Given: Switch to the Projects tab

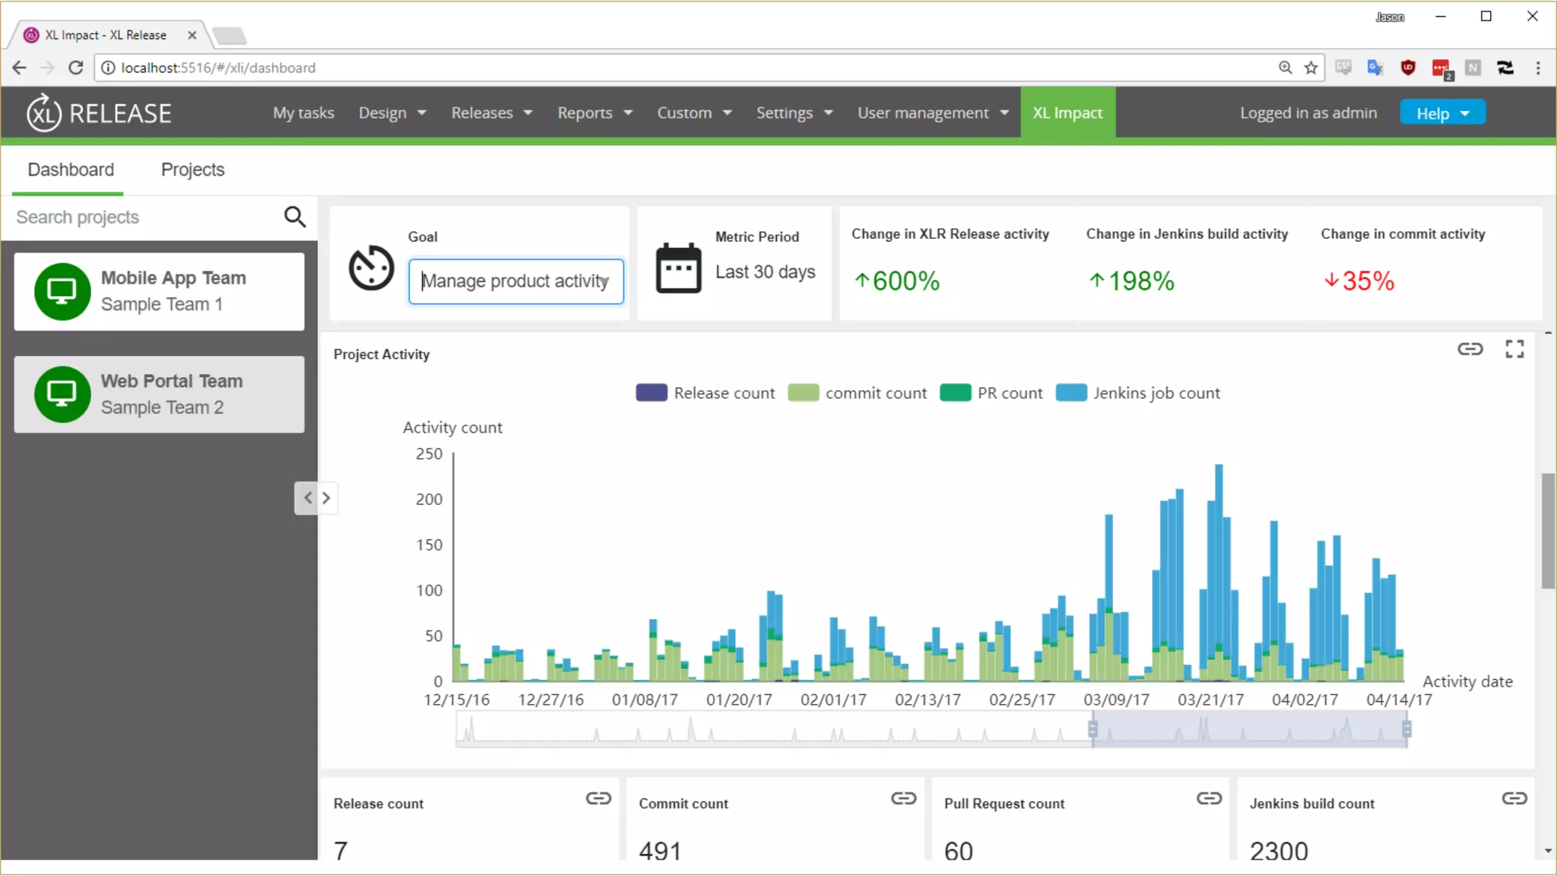Looking at the screenshot, I should pyautogui.click(x=192, y=170).
